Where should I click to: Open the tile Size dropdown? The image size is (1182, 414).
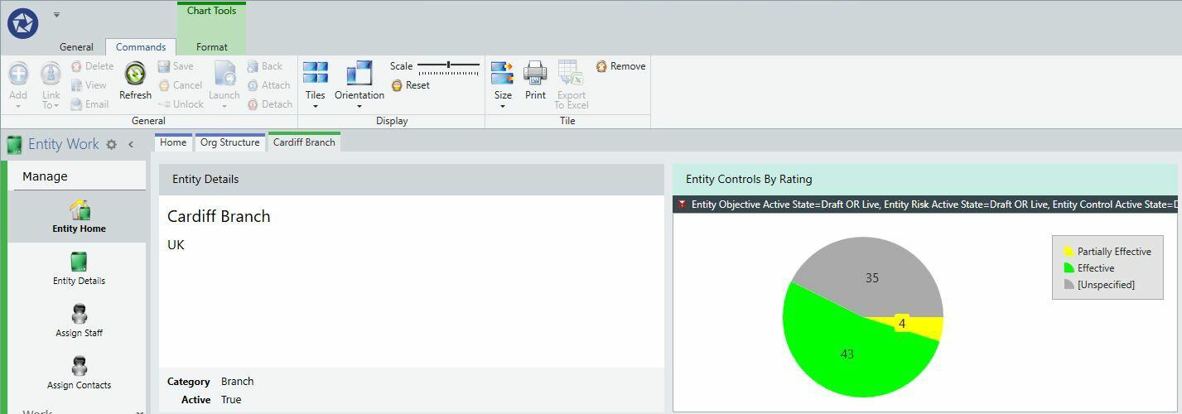(503, 84)
